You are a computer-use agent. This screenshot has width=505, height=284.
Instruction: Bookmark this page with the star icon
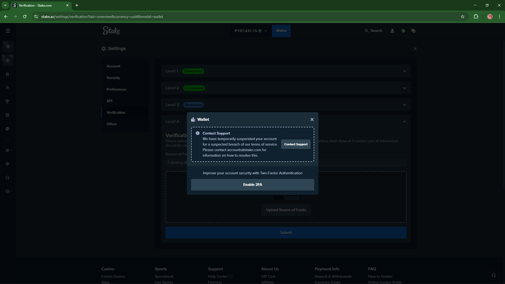click(462, 17)
